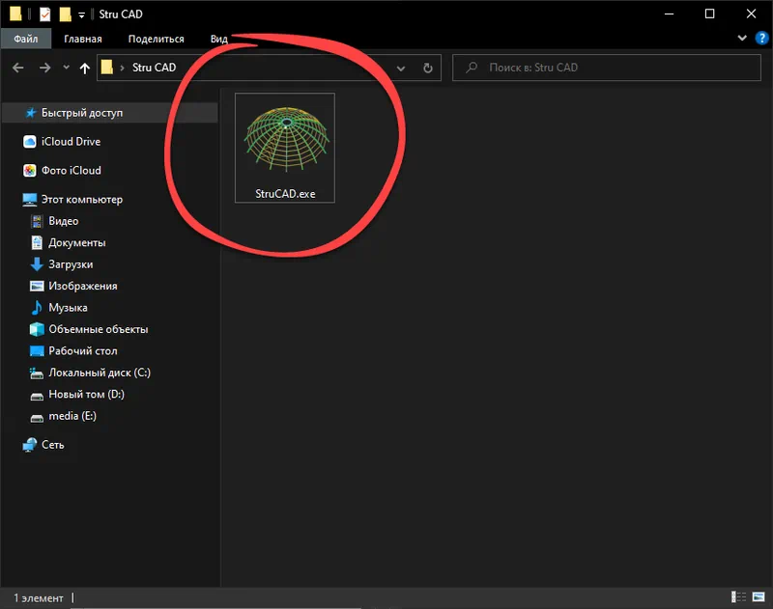Click the Фото iCloud icon
This screenshot has width=773, height=609.
[x=30, y=170]
